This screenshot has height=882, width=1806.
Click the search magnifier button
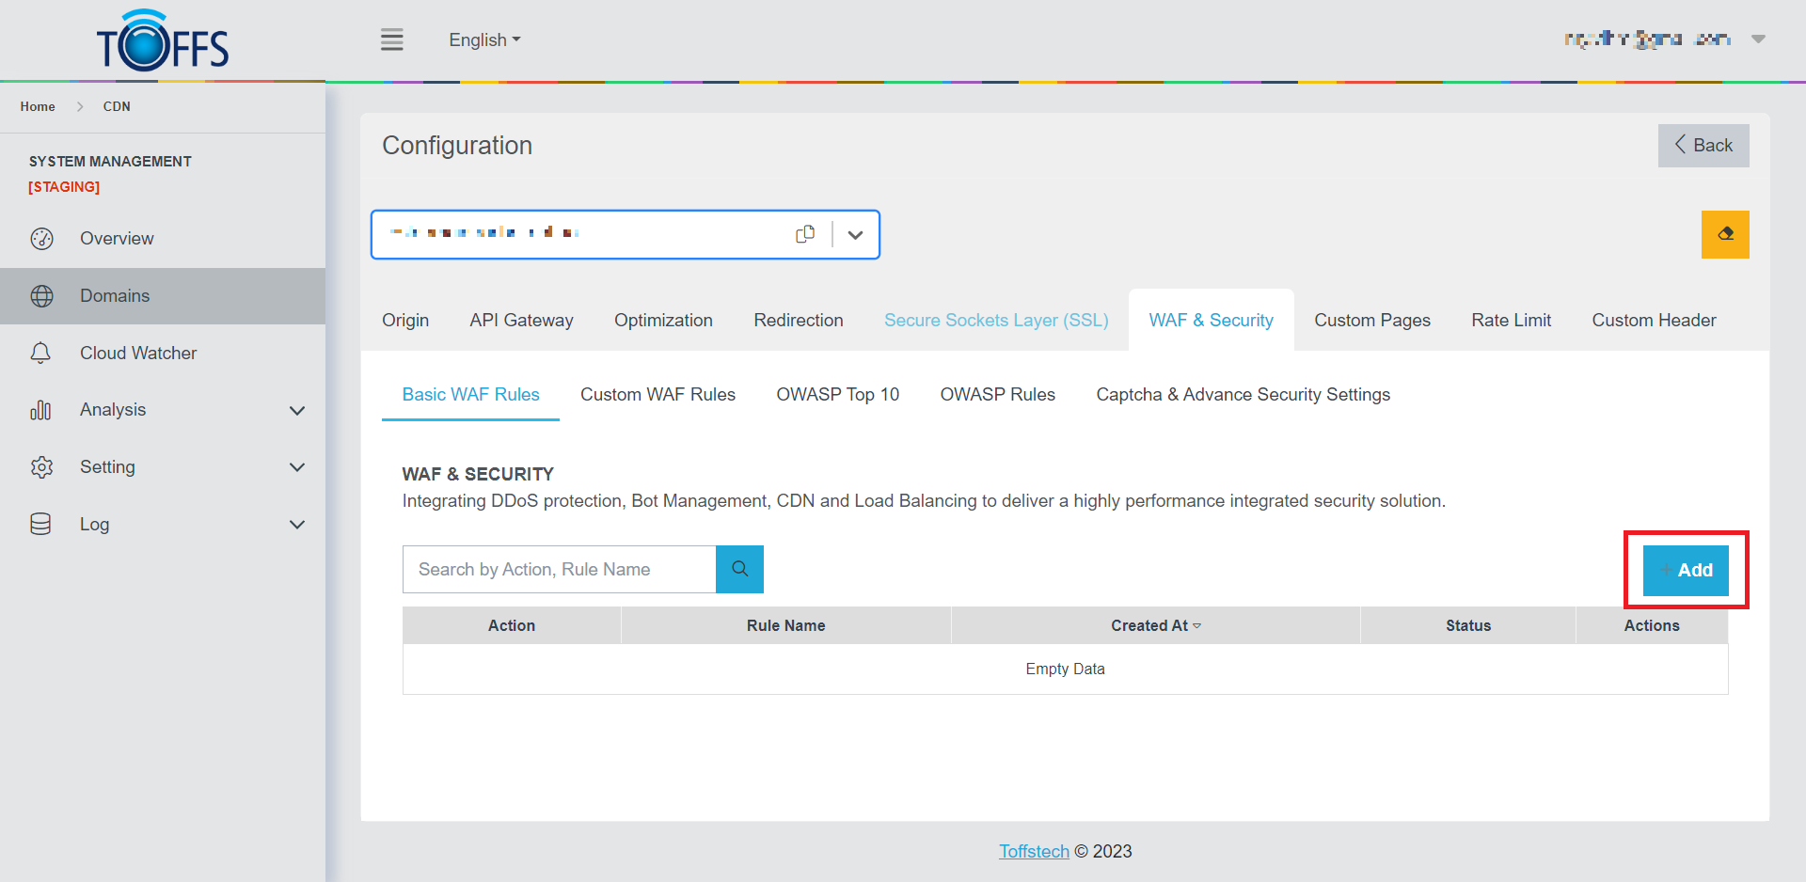coord(739,569)
